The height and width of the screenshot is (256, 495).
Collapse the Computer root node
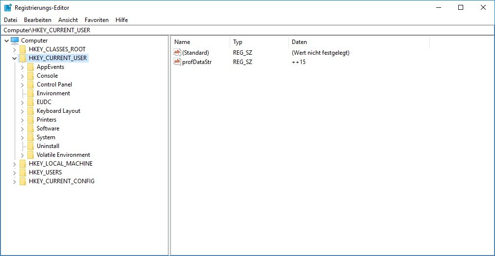6,41
